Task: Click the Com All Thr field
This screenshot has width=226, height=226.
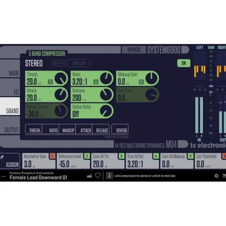Action: click(108, 161)
